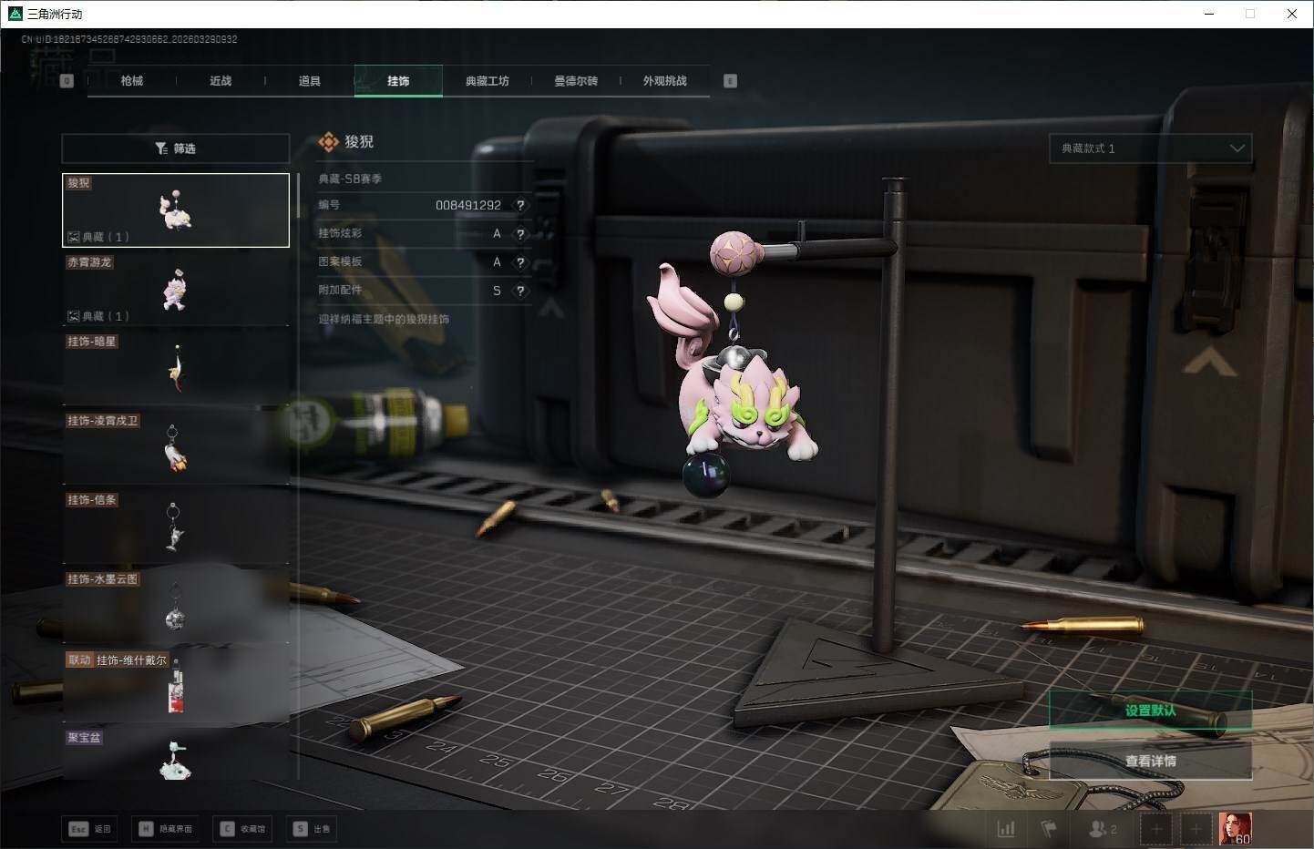Select the 赤霄游龙 charm thumbnail
Screen dimensions: 1314x849
(x=175, y=290)
